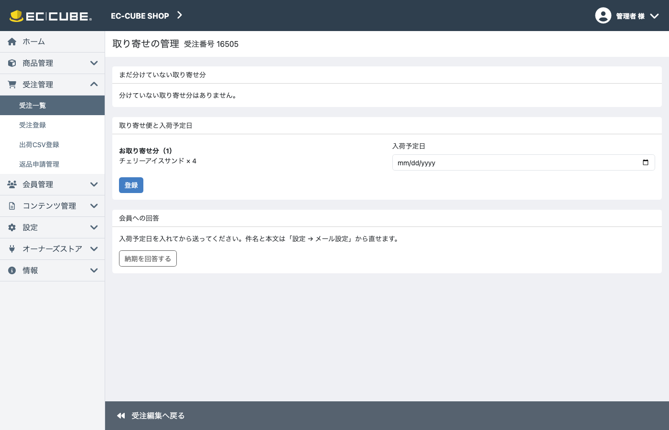The height and width of the screenshot is (430, 669).
Task: Click the EC-CUBE SHOP store link
Action: point(140,16)
